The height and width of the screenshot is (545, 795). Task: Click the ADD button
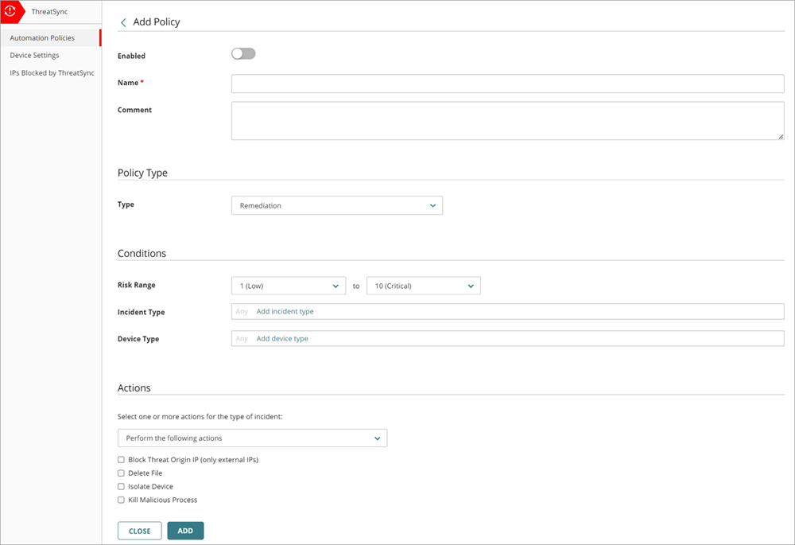pyautogui.click(x=185, y=530)
